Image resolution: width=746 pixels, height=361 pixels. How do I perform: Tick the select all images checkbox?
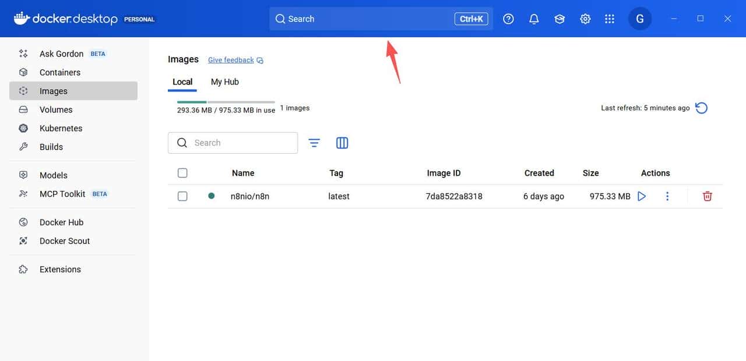182,173
